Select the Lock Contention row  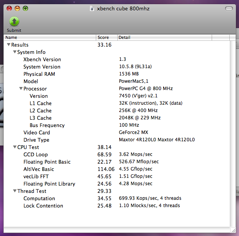tap(117, 206)
